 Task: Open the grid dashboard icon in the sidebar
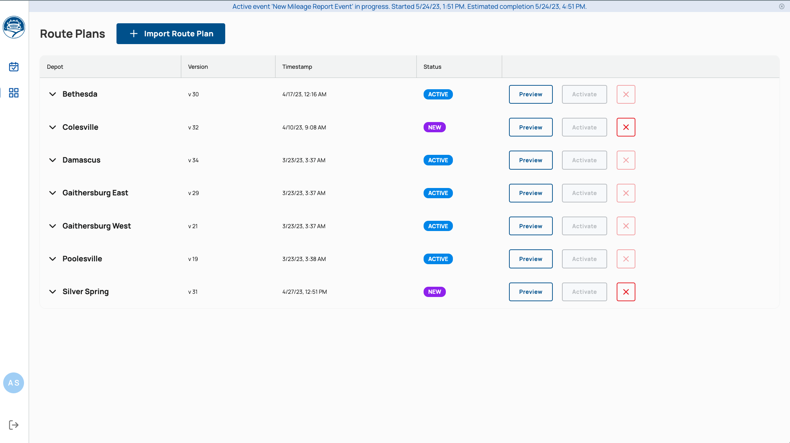14,93
